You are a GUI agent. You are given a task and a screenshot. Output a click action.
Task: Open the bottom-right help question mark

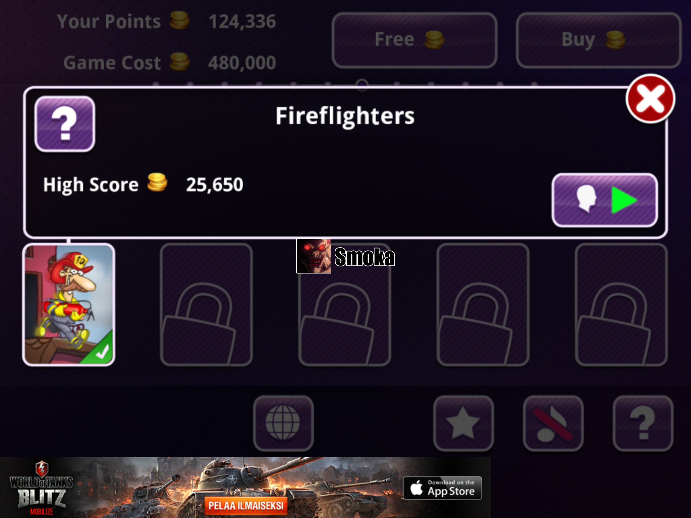tap(643, 423)
